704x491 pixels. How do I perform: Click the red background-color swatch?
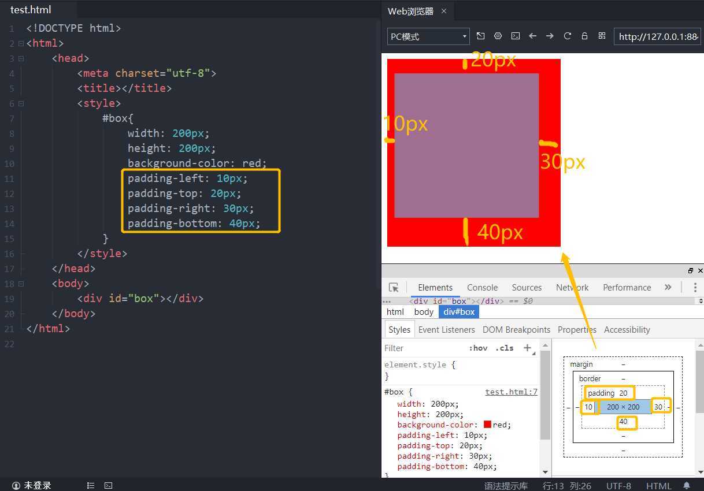tap(487, 425)
